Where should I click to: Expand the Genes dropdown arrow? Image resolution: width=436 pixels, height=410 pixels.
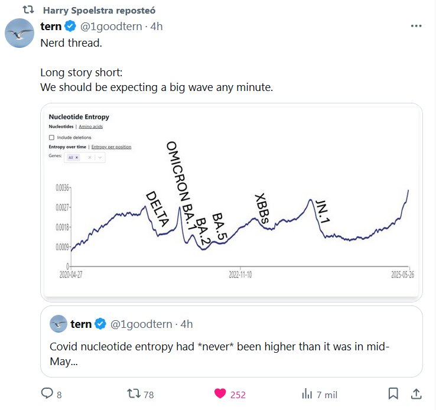pyautogui.click(x=100, y=158)
